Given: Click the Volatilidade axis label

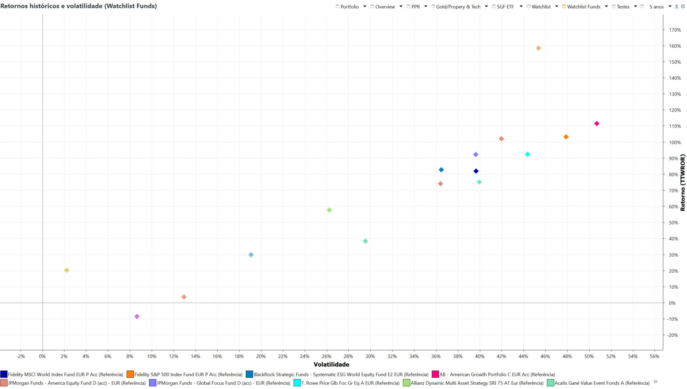Looking at the screenshot, I should coord(331,365).
